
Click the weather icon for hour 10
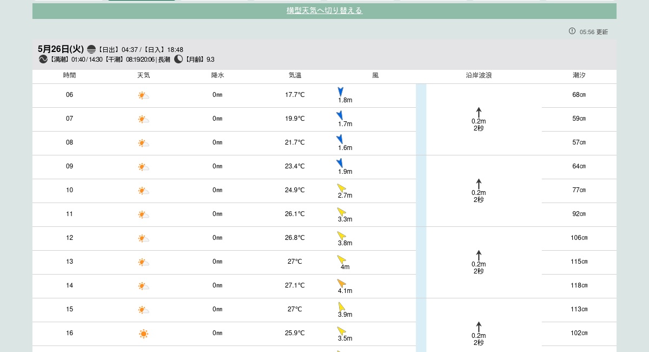143,191
